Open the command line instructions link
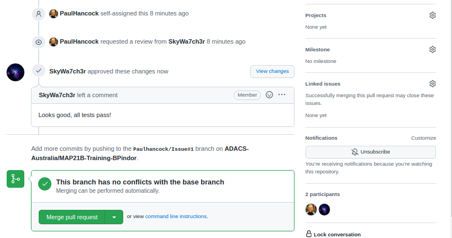This screenshot has width=452, height=238. [176, 216]
